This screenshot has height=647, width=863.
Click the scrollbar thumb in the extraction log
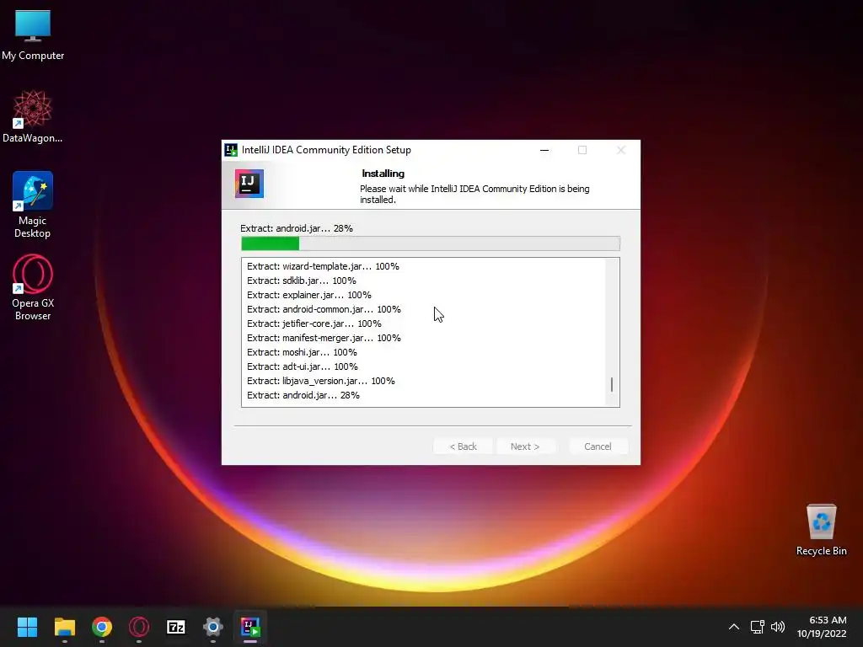612,384
